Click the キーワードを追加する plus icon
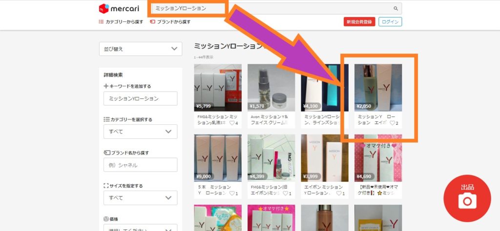500x231 pixels. click(x=106, y=86)
